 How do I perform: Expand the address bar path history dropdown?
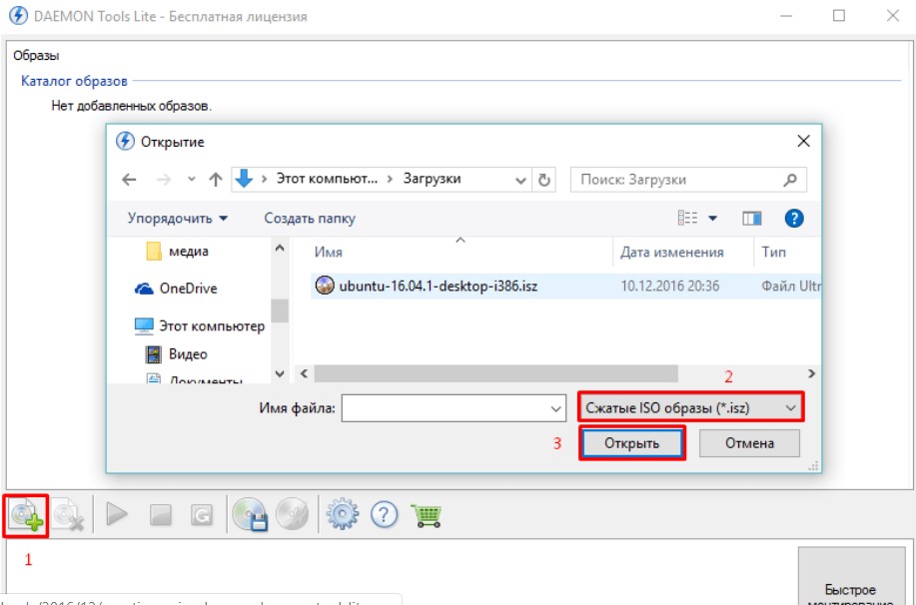(520, 181)
